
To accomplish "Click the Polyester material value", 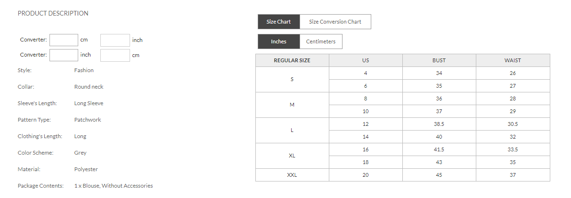I will pyautogui.click(x=86, y=169).
